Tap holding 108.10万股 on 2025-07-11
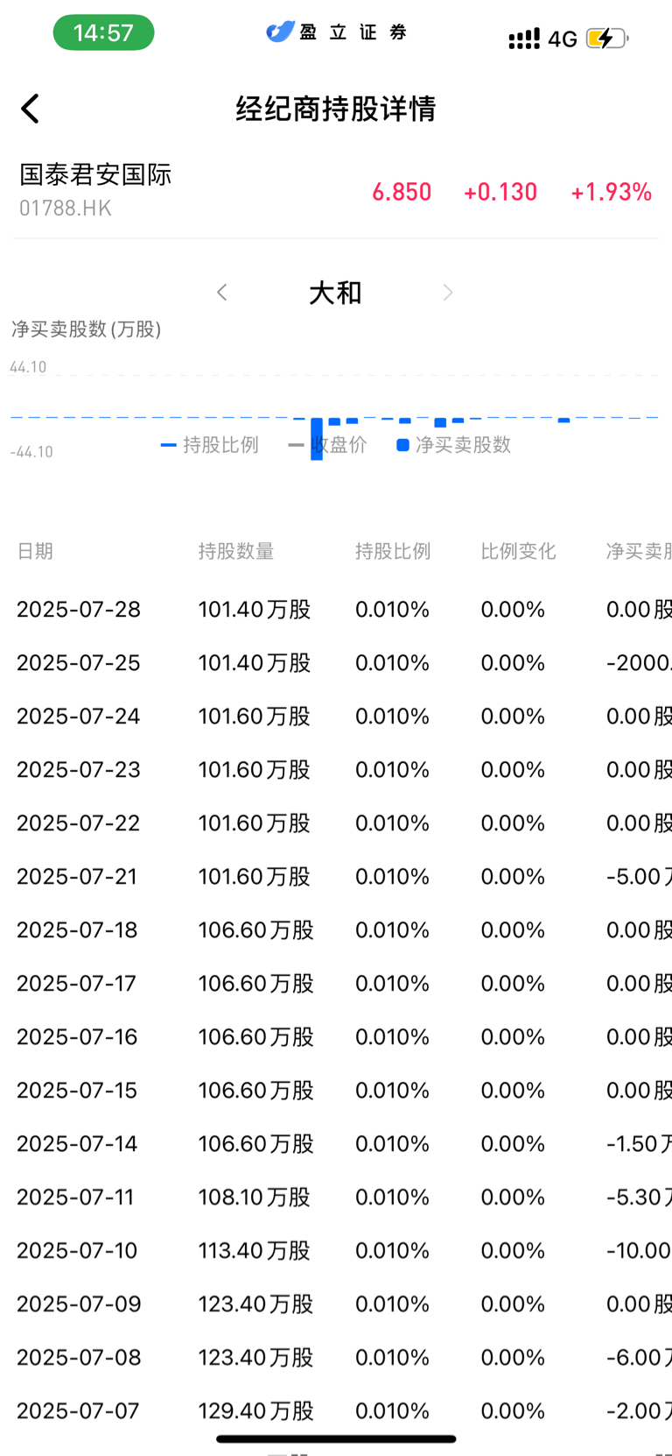 (255, 1198)
